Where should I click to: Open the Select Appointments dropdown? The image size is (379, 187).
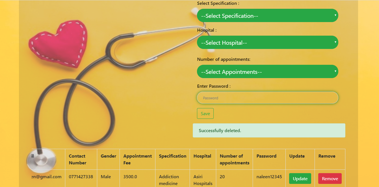[267, 72]
